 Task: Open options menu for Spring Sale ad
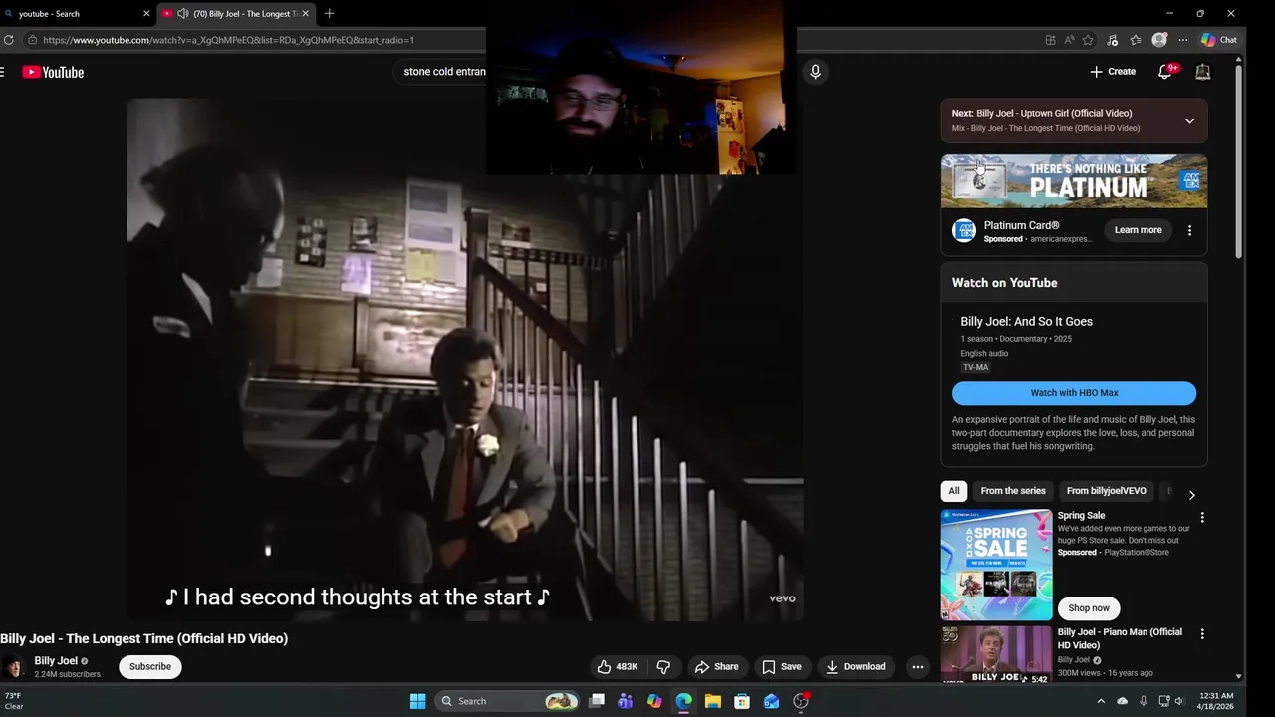[x=1202, y=518]
